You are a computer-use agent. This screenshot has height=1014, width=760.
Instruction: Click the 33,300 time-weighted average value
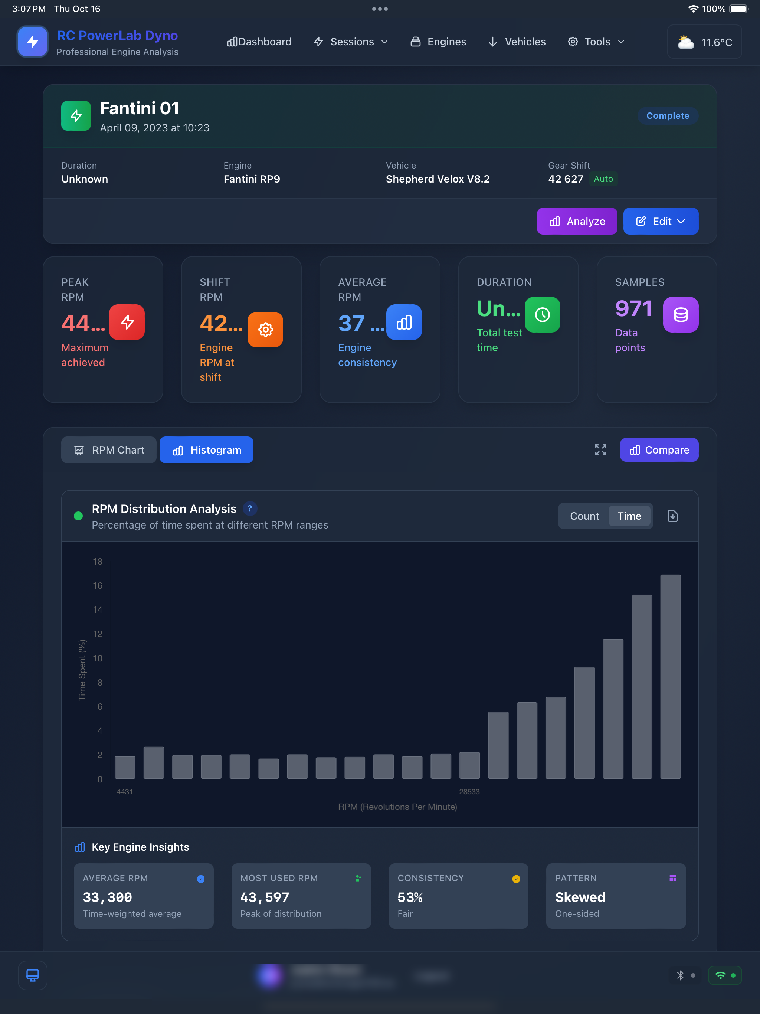107,897
